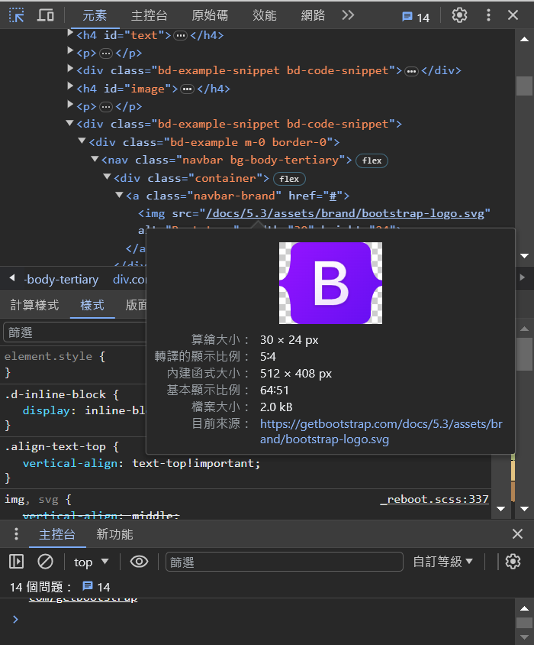Collapse the expanded bd-example-snippet div
The height and width of the screenshot is (645, 534).
[x=70, y=122]
